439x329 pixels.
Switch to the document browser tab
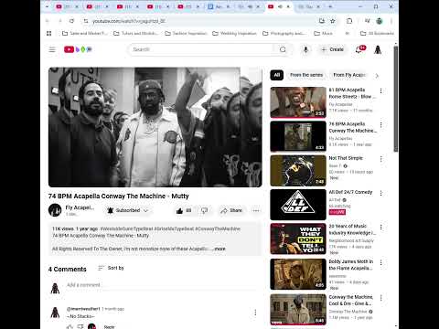coord(219,6)
